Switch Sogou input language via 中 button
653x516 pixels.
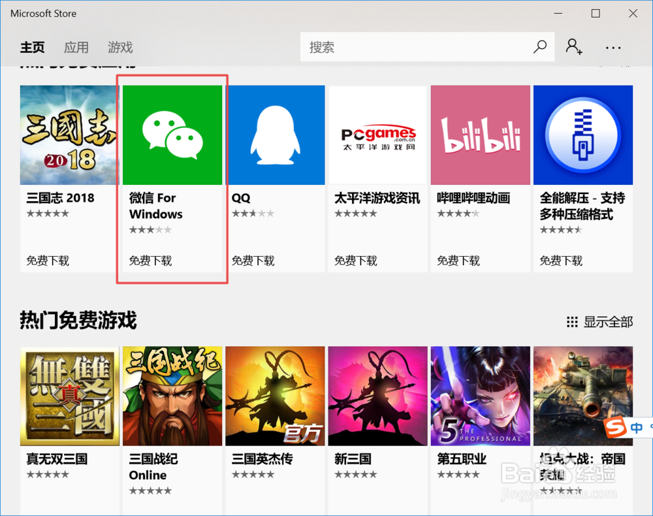[x=636, y=428]
